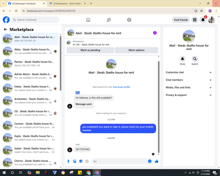Open Carmen conversation in the list
220x176 pixels.
[x=30, y=125]
